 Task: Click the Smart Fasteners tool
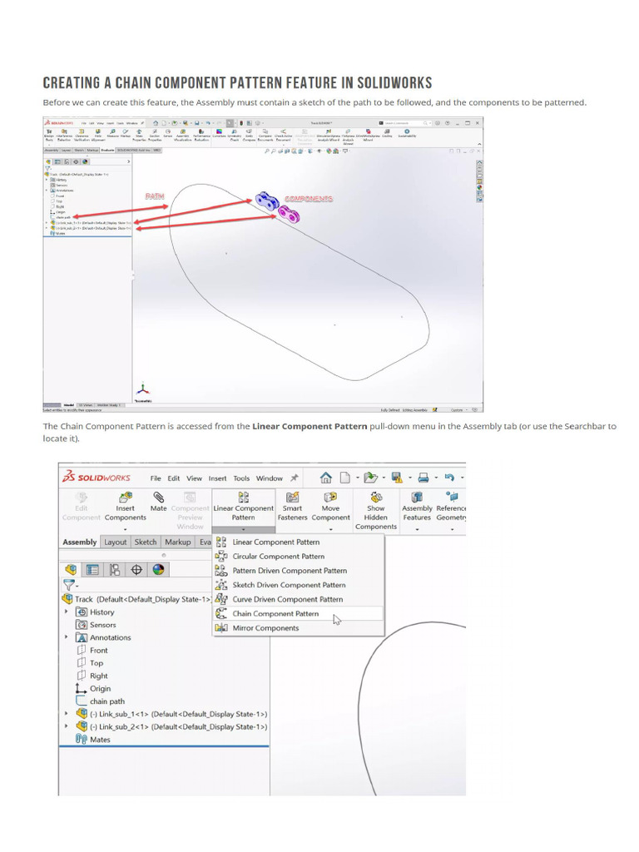click(x=292, y=506)
